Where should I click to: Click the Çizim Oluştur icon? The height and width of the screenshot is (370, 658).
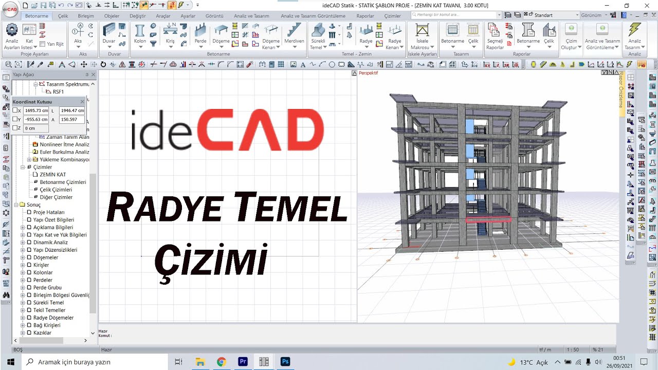tap(571, 30)
